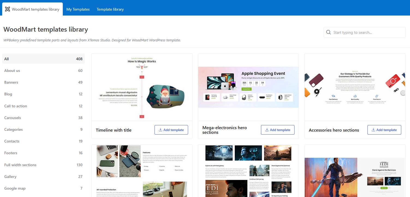This screenshot has width=410, height=197.
Task: Select the All category in the sidebar
Action: point(43,59)
